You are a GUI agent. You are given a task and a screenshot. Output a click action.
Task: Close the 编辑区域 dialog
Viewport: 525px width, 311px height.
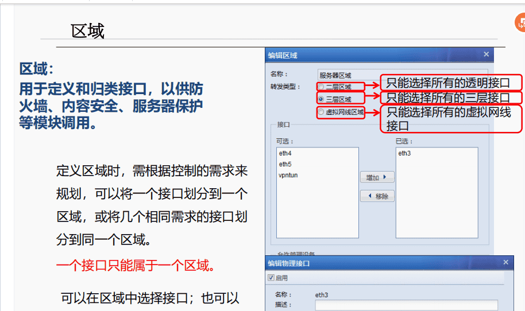487,54
